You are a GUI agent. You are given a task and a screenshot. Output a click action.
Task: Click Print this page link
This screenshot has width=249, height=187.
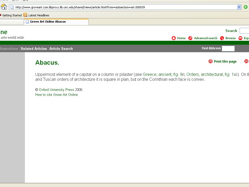[225, 61]
